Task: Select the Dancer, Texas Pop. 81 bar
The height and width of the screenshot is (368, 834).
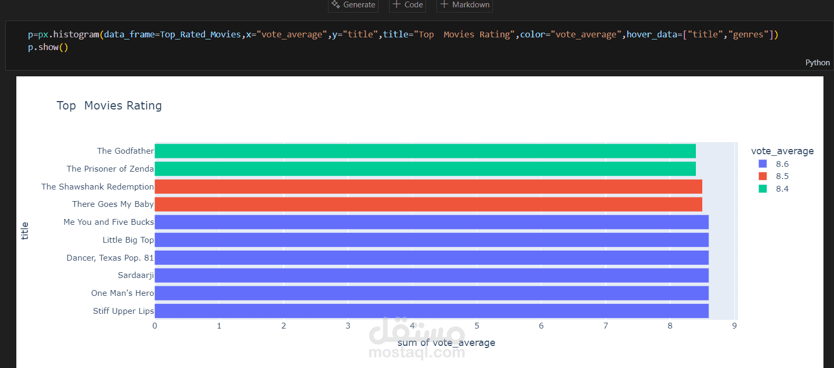Action: 431,258
